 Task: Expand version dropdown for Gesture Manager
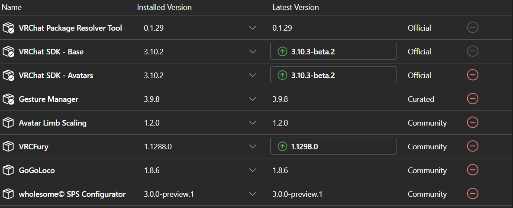253,99
